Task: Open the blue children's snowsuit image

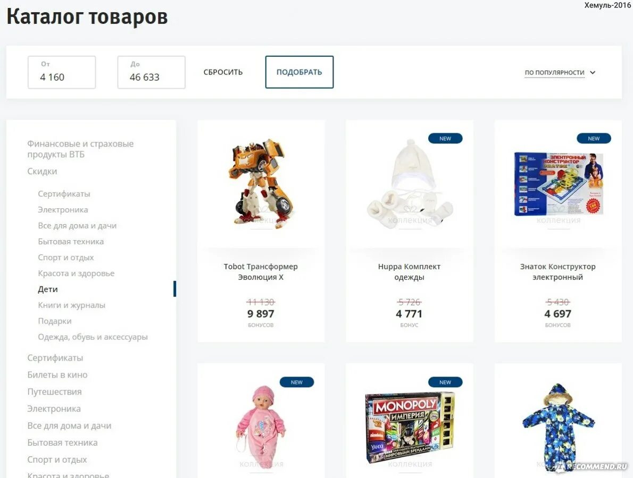Action: pos(559,428)
